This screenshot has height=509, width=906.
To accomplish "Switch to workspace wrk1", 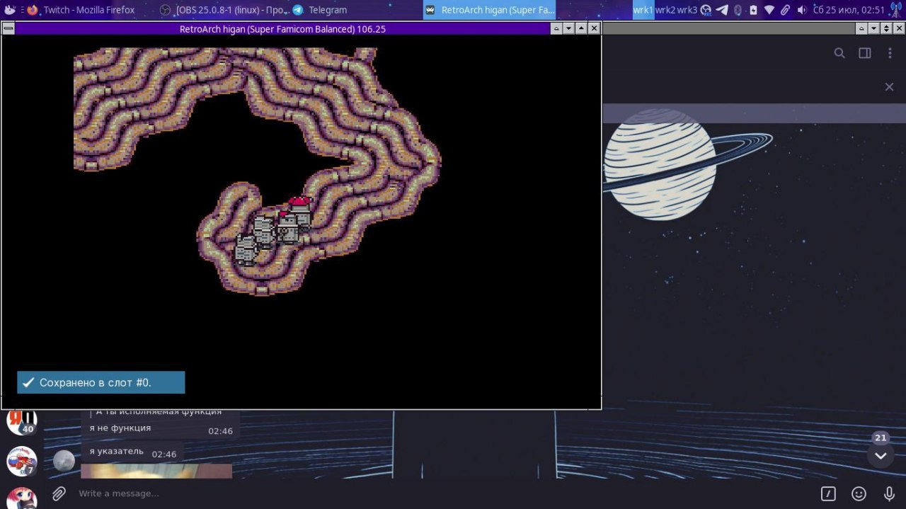I will (643, 10).
